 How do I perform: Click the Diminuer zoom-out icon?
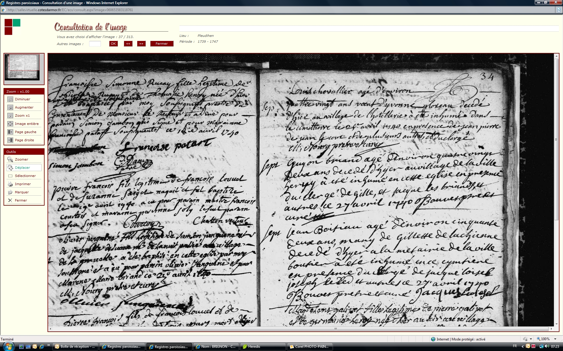coord(10,99)
